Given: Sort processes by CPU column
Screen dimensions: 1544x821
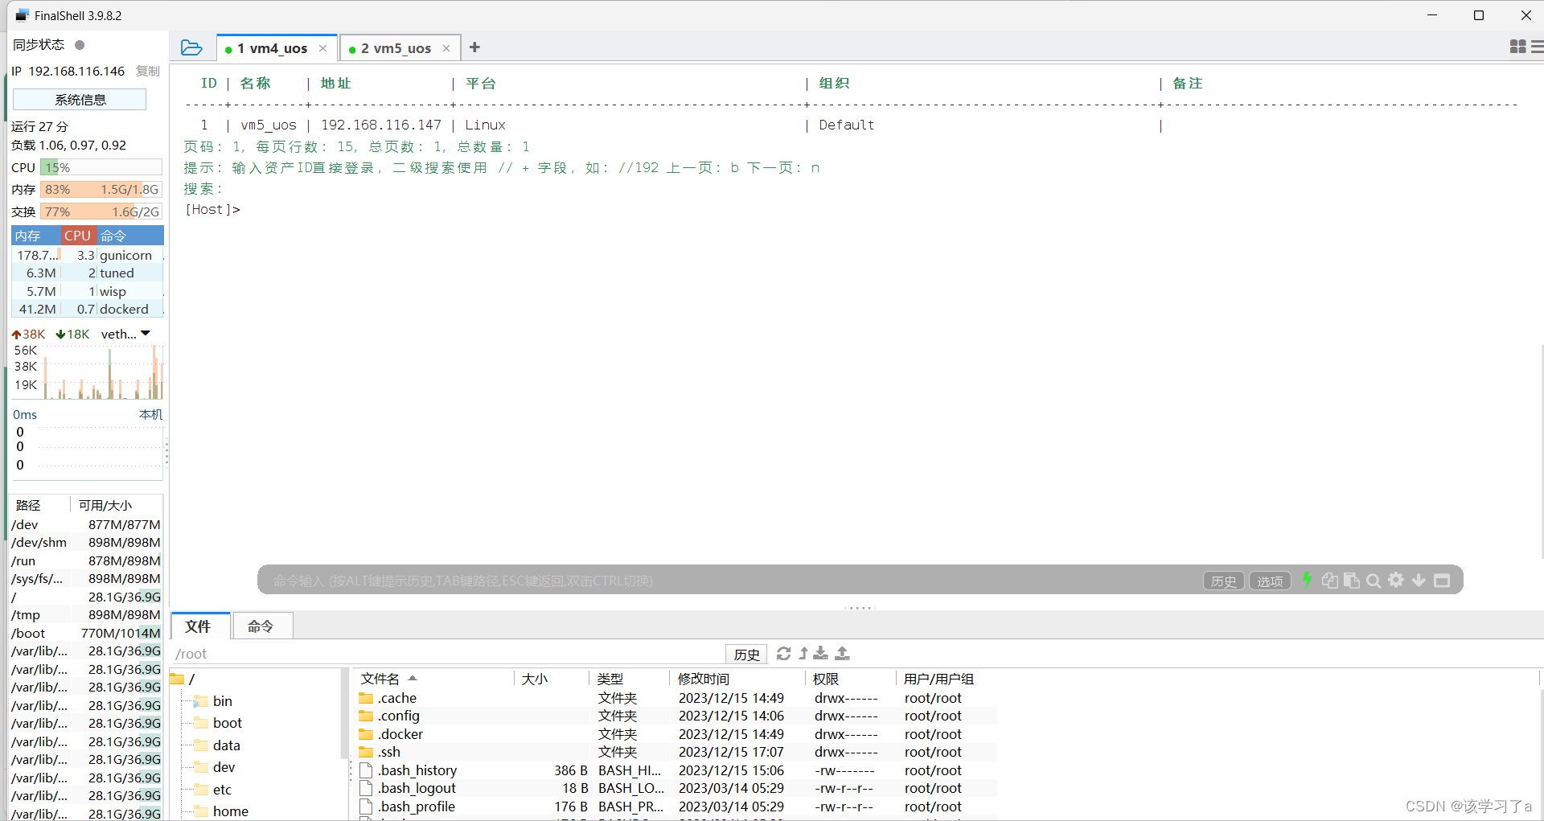Looking at the screenshot, I should coord(78,236).
